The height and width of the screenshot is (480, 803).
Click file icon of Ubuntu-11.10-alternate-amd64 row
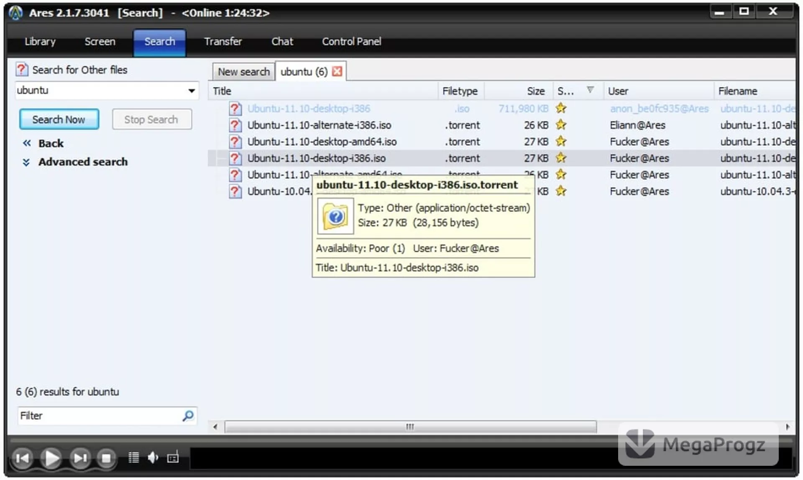235,175
